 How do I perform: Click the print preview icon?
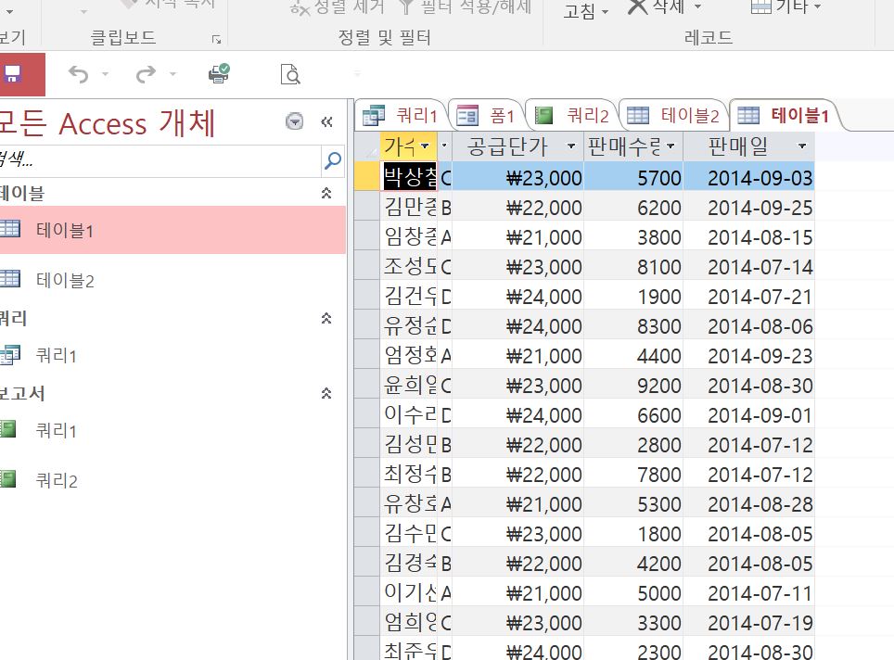click(x=290, y=74)
